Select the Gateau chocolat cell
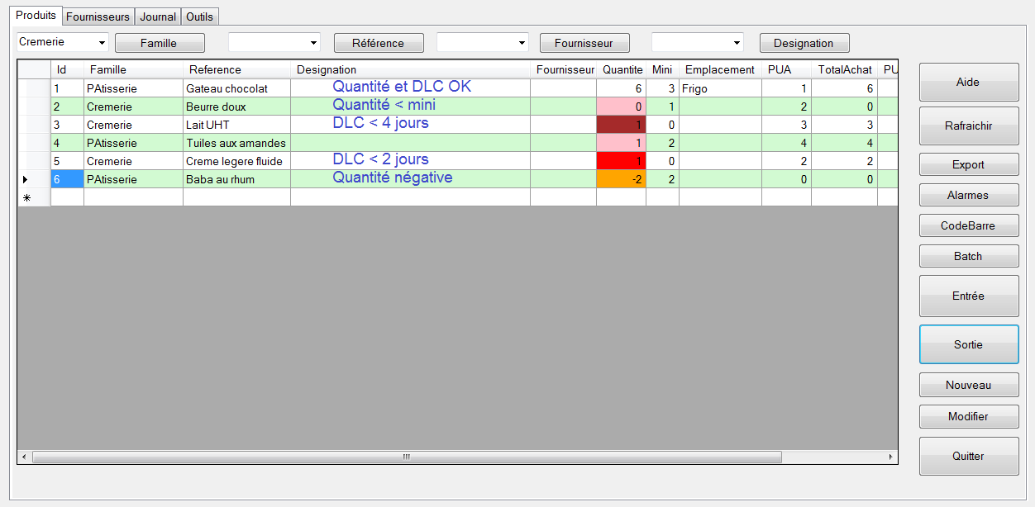Viewport: 1035px width, 507px height. click(x=236, y=88)
